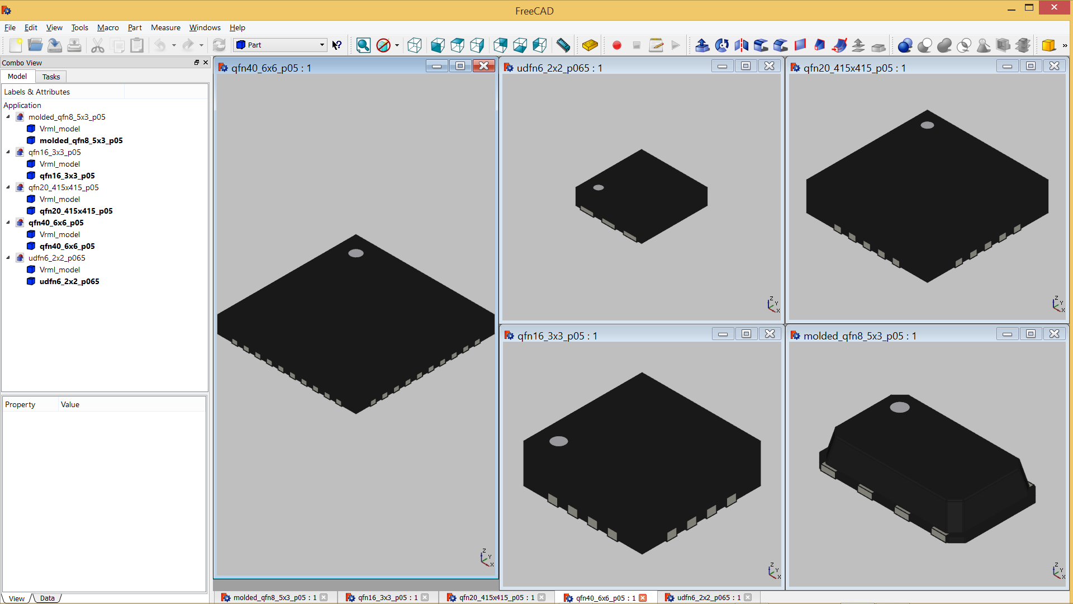The width and height of the screenshot is (1073, 604).
Task: Collapse the molded_qfn8_5x3_p05 tree node
Action: [8, 117]
